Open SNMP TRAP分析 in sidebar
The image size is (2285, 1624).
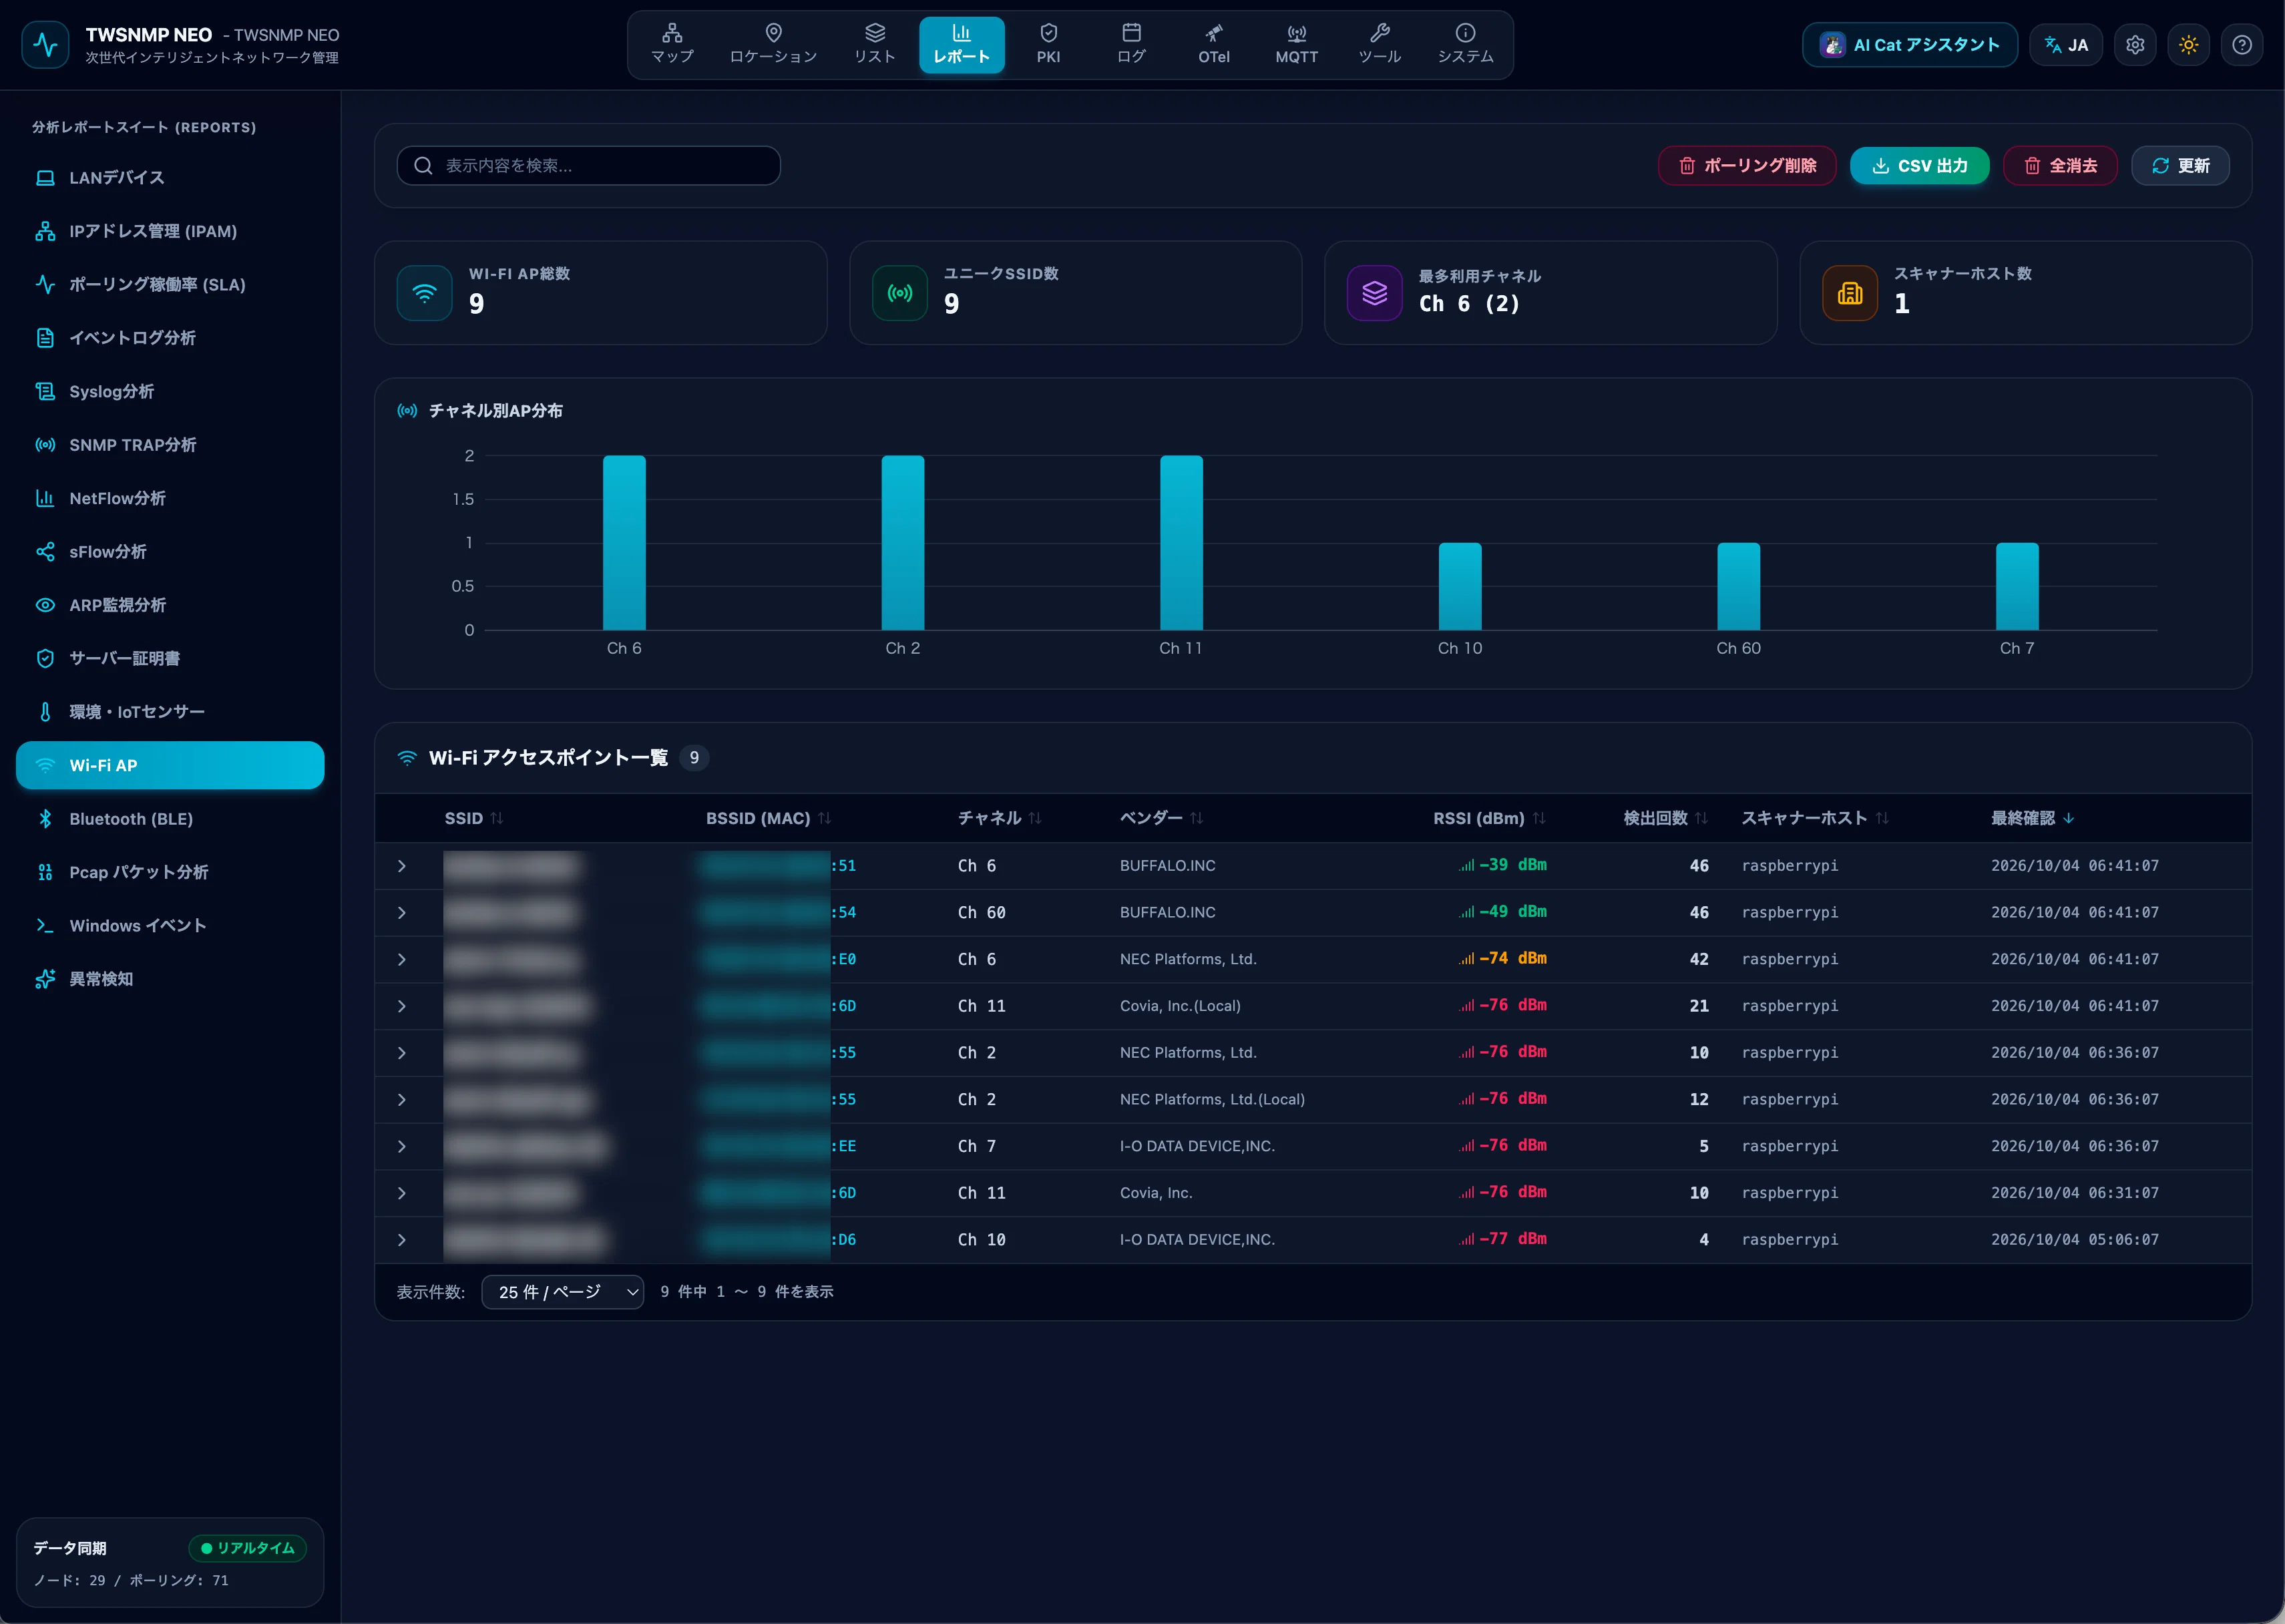coord(170,445)
